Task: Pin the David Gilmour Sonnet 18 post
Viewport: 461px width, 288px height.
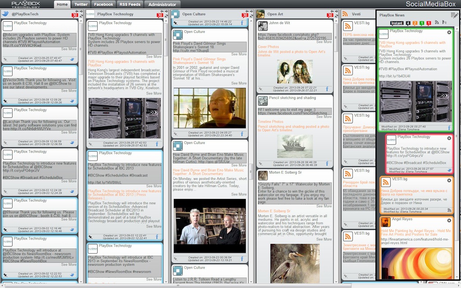Action: coord(176,134)
